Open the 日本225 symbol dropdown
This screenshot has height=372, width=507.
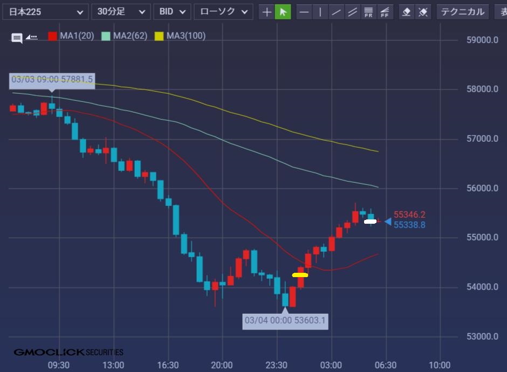point(45,12)
